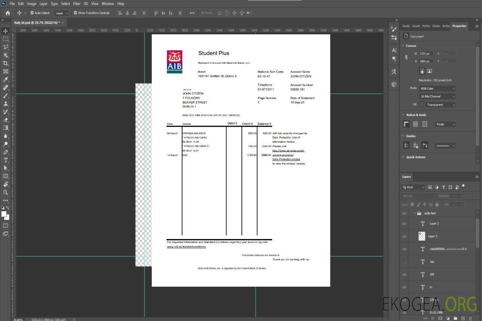Select the Clone Stamp tool
This screenshot has height=321, width=482.
pyautogui.click(x=5, y=103)
